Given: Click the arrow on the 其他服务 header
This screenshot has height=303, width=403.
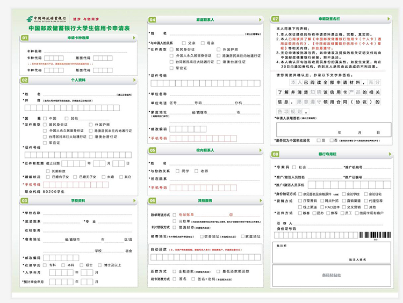Looking at the screenshot, I should tap(261, 200).
